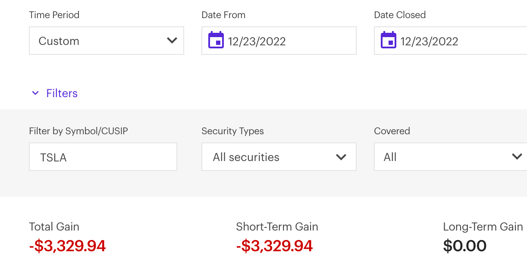Open the Date From calendar picker icon
Image resolution: width=527 pixels, height=278 pixels.
[x=216, y=41]
